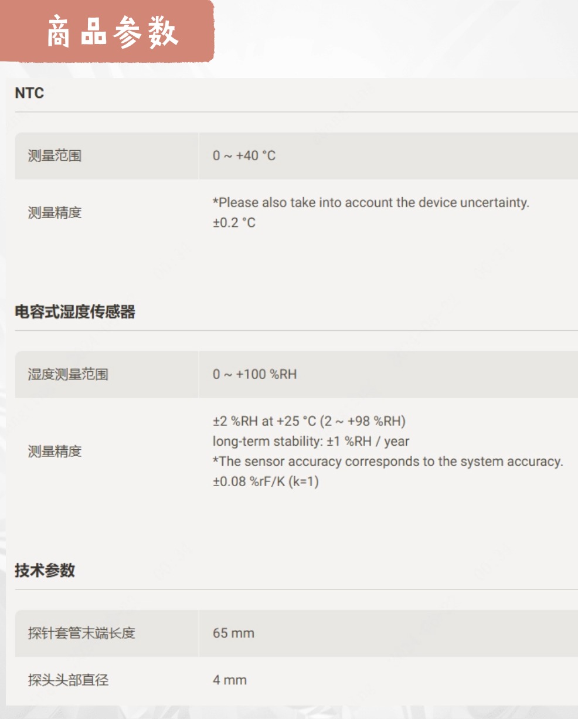The image size is (578, 719).
Task: Click the 0 ~ +100 %RH value
Action: pyautogui.click(x=254, y=374)
